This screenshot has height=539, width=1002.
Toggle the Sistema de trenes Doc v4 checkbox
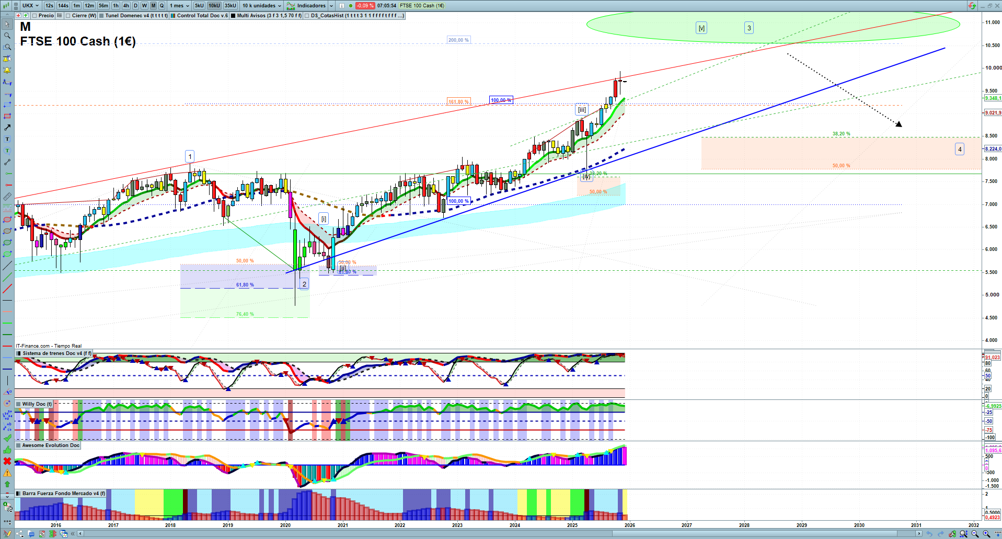(x=19, y=353)
